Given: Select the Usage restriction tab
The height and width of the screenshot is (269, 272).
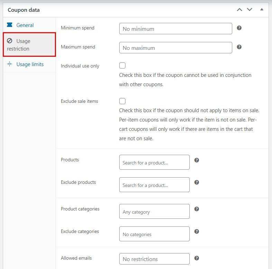Looking at the screenshot, I should coord(29,44).
